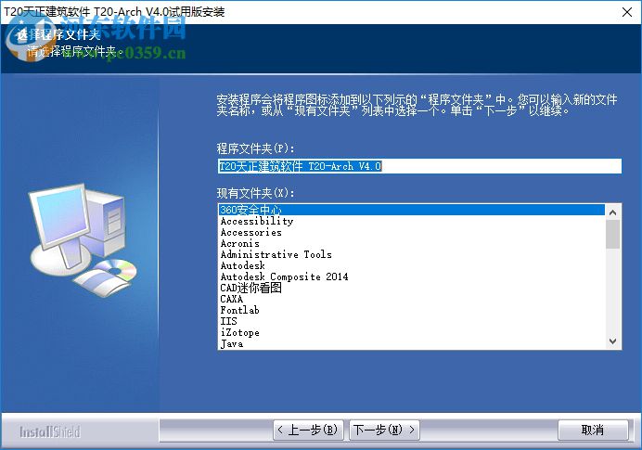Focus the 程序文件夹 name input field
The width and height of the screenshot is (642, 450).
coord(419,166)
